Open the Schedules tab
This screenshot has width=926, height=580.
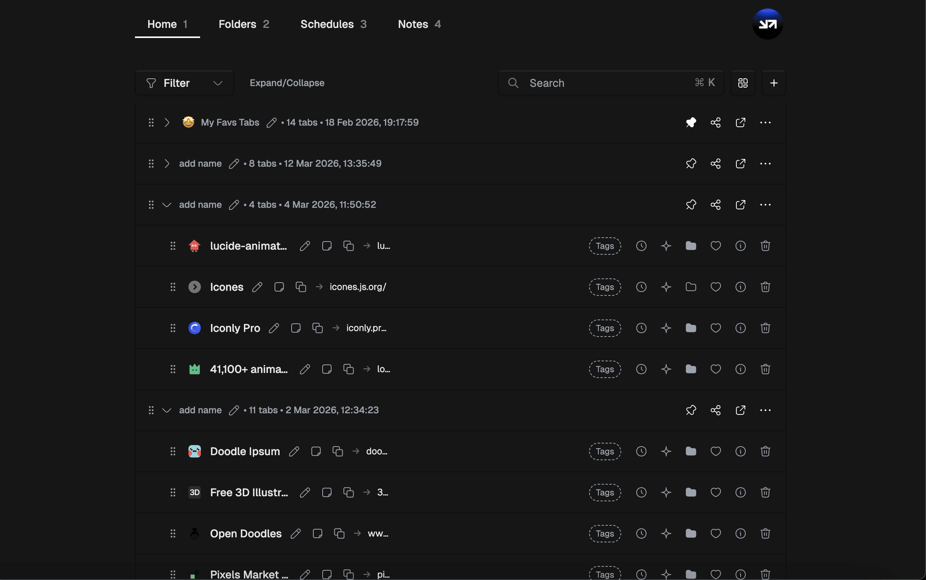pos(333,24)
